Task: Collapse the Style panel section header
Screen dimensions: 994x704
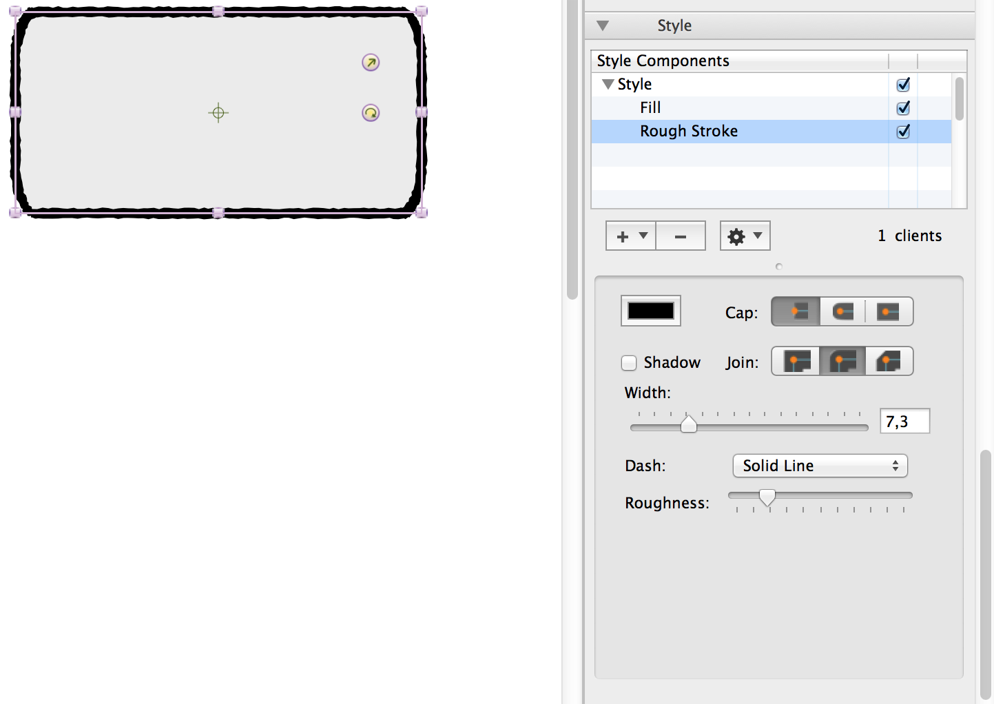Action: click(x=603, y=25)
